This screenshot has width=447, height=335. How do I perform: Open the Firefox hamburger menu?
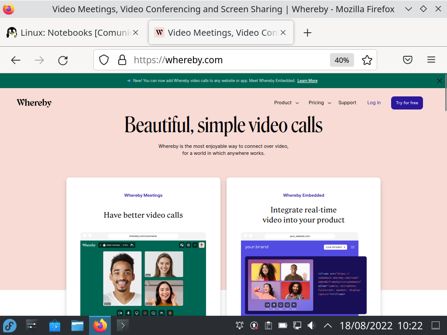click(431, 60)
